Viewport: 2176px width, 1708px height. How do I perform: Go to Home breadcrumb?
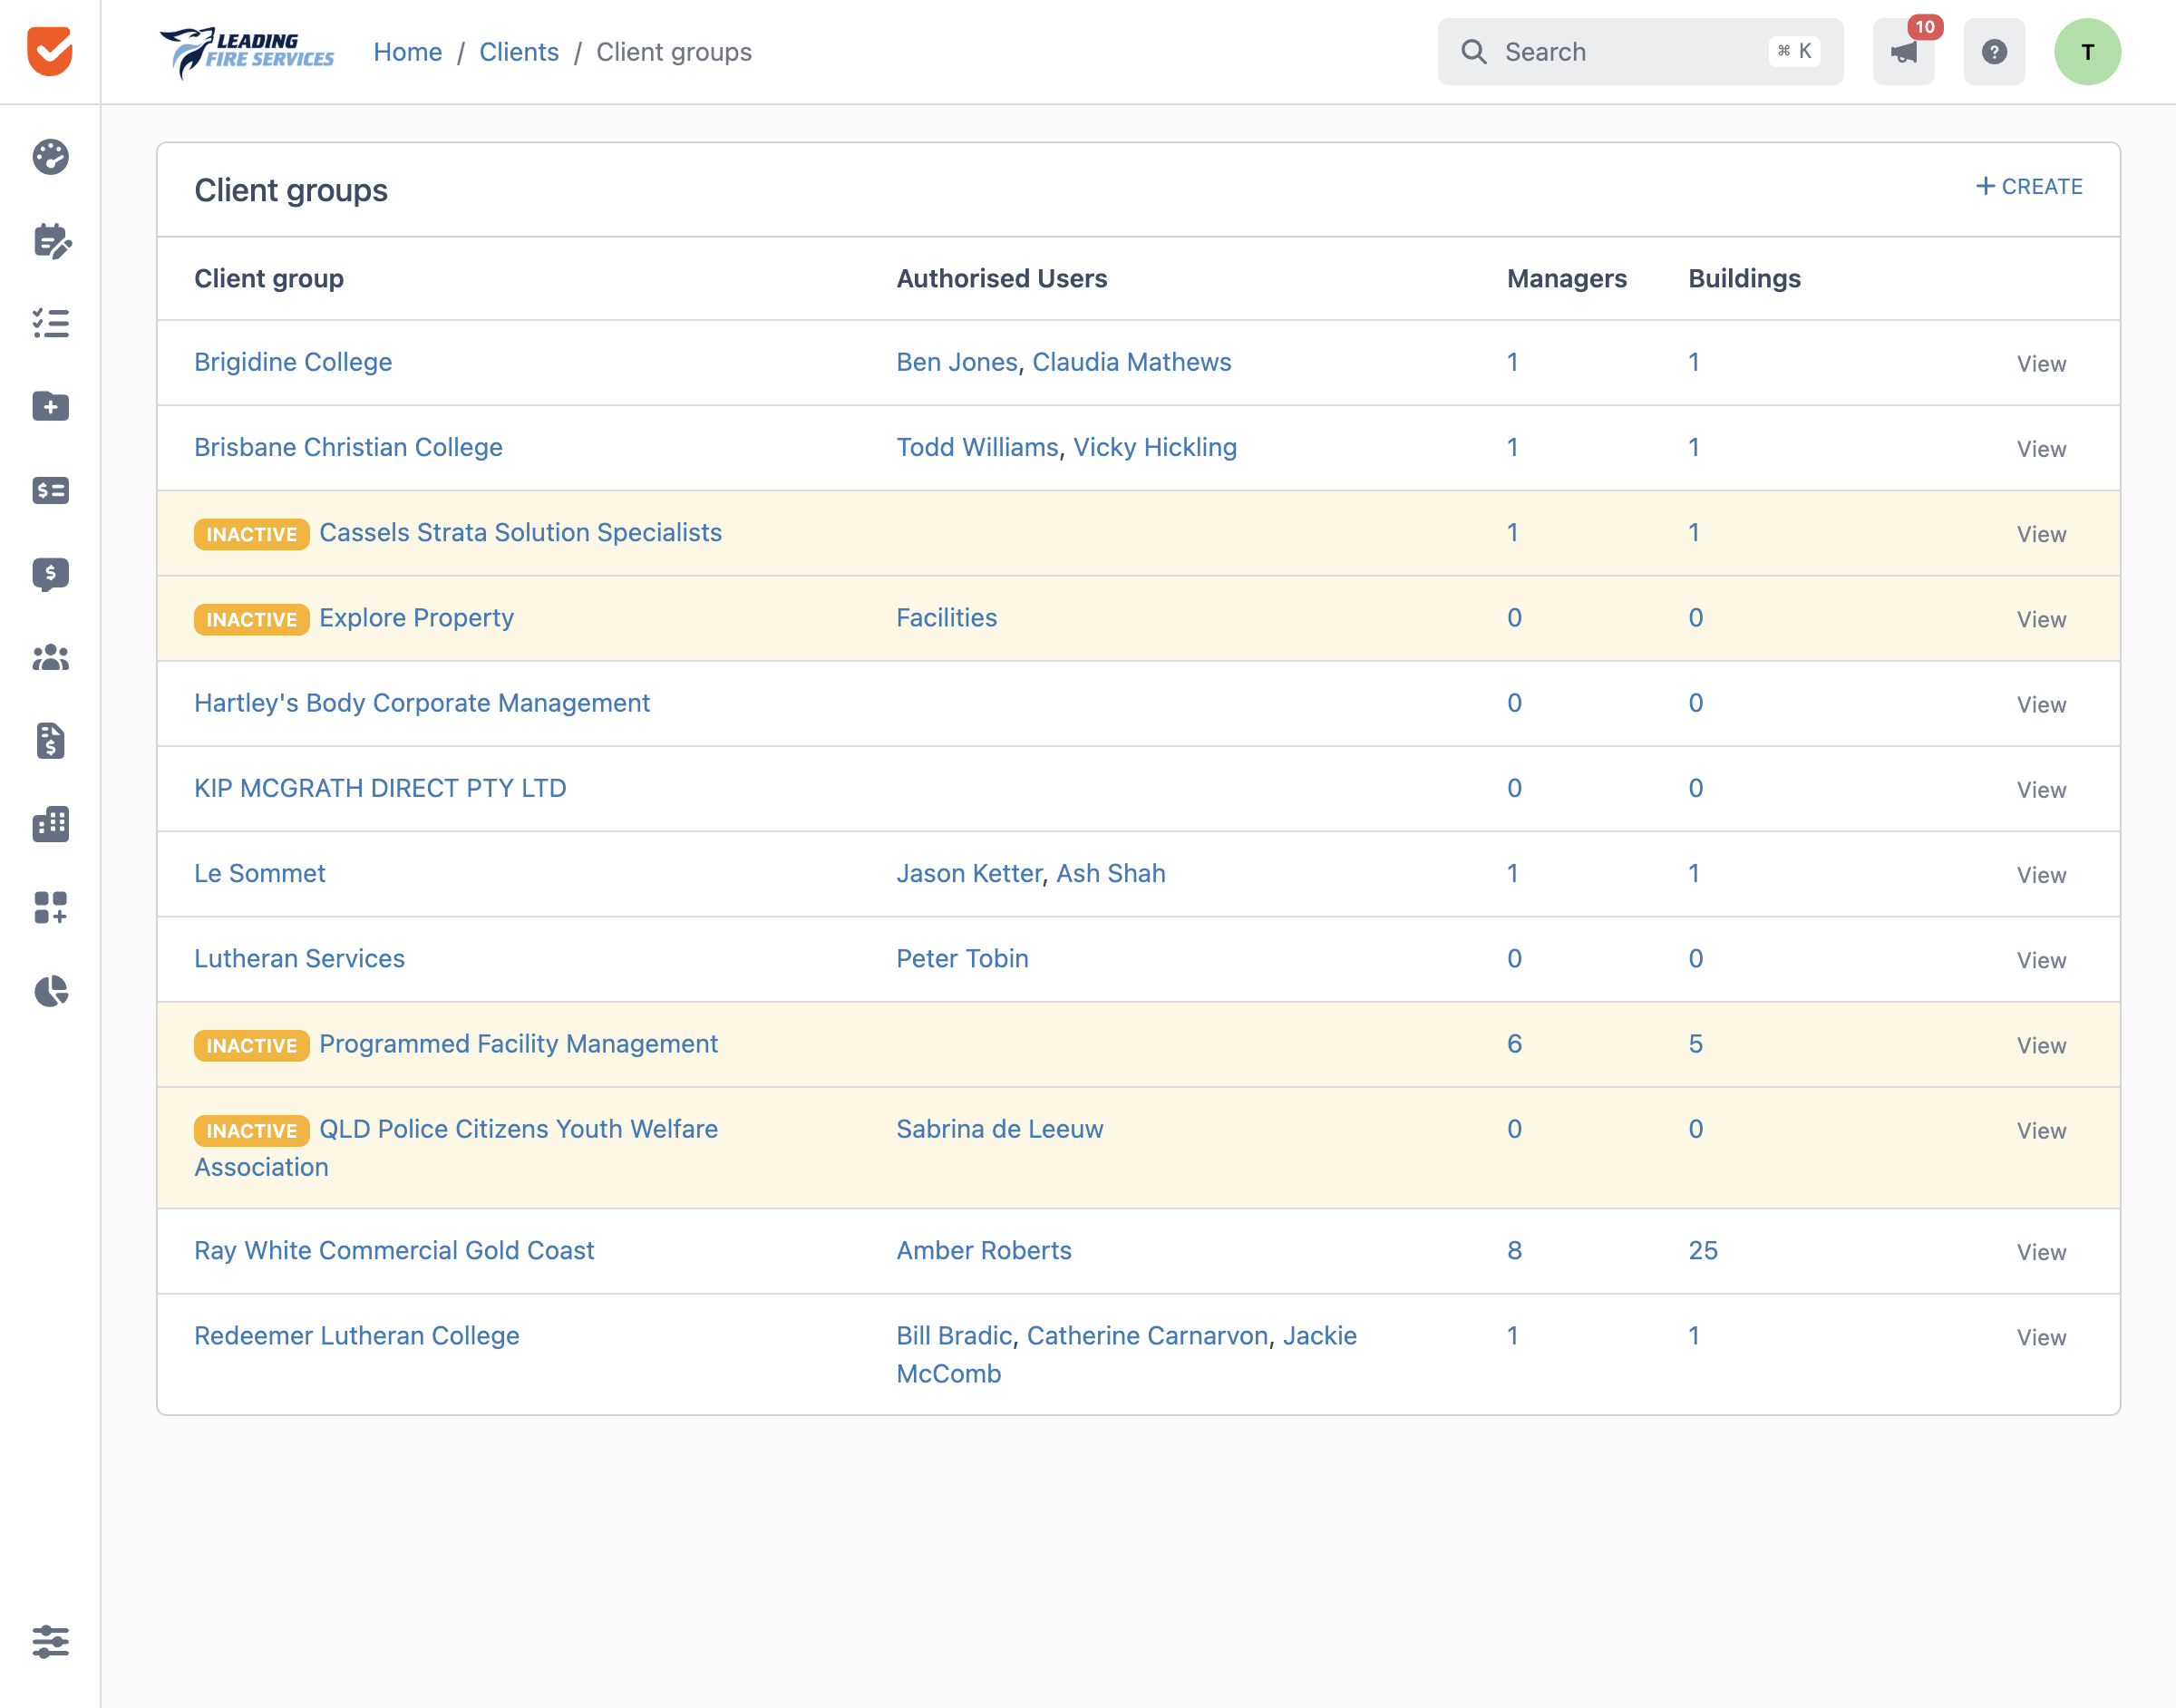pyautogui.click(x=407, y=52)
